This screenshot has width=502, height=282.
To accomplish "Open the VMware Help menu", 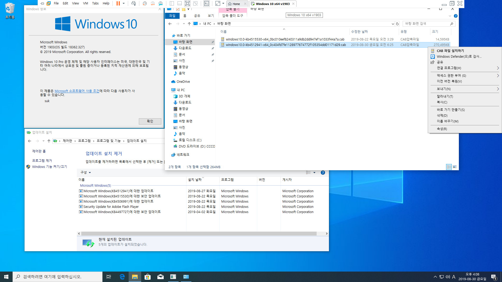I will click(106, 3).
